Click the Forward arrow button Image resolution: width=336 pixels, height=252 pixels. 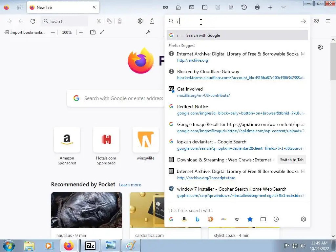click(x=9, y=21)
